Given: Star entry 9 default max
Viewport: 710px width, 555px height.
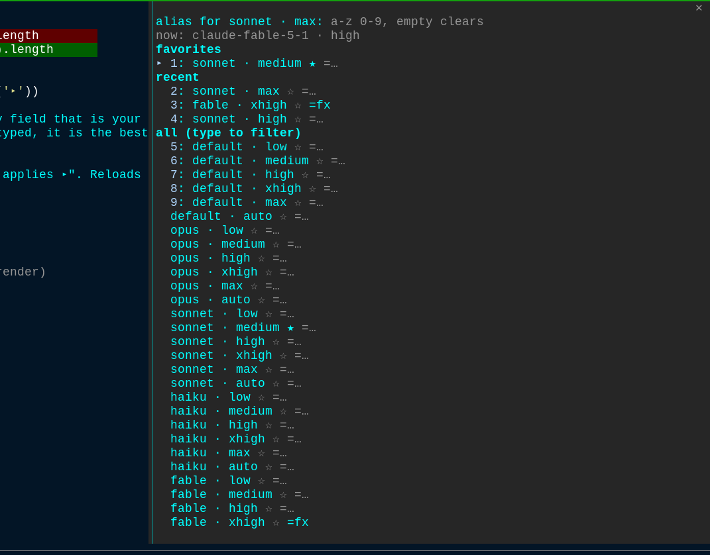Looking at the screenshot, I should coord(298,203).
